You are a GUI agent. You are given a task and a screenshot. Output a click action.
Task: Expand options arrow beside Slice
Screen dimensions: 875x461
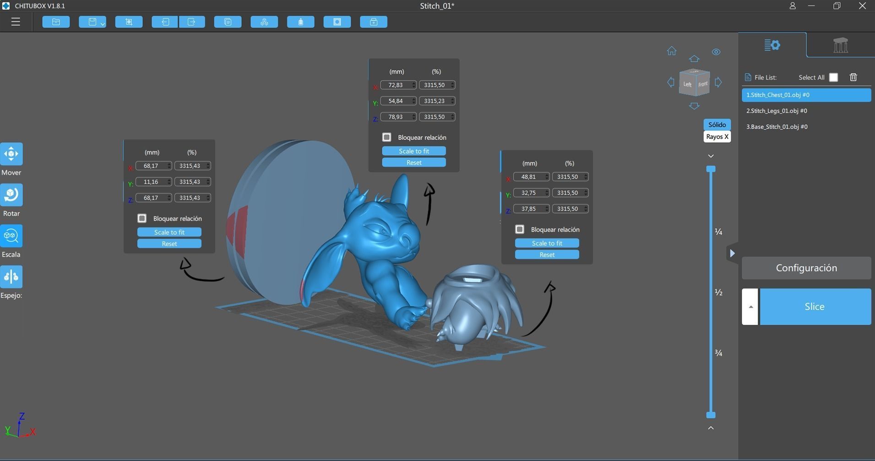pyautogui.click(x=750, y=306)
